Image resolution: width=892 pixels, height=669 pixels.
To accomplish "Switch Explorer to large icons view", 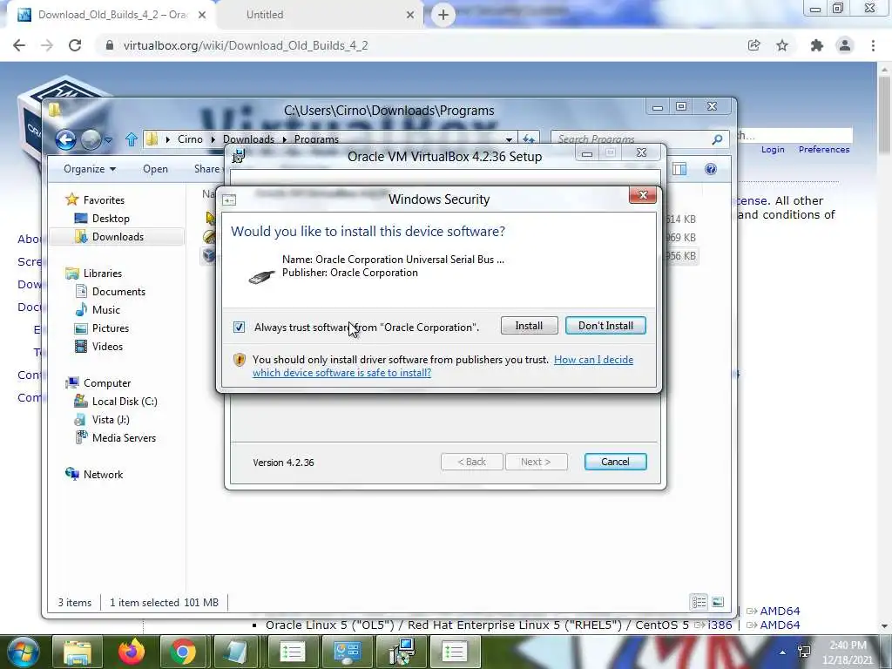I will 718,602.
